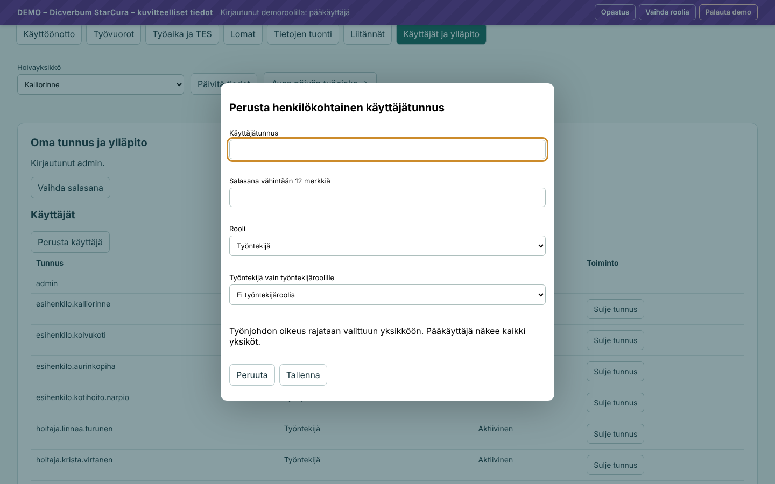Open the Liitännät tab
Viewport: 775px width, 484px height.
coord(368,34)
